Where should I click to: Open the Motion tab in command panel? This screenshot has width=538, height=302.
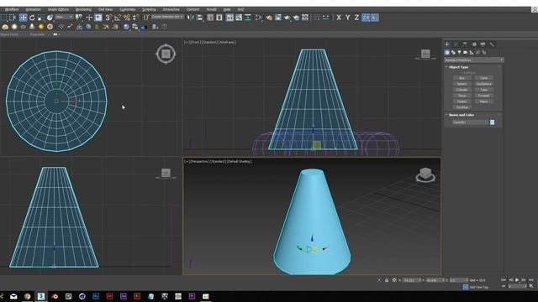tap(474, 44)
